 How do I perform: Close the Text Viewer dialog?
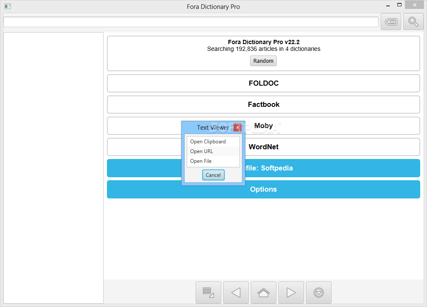tap(237, 127)
